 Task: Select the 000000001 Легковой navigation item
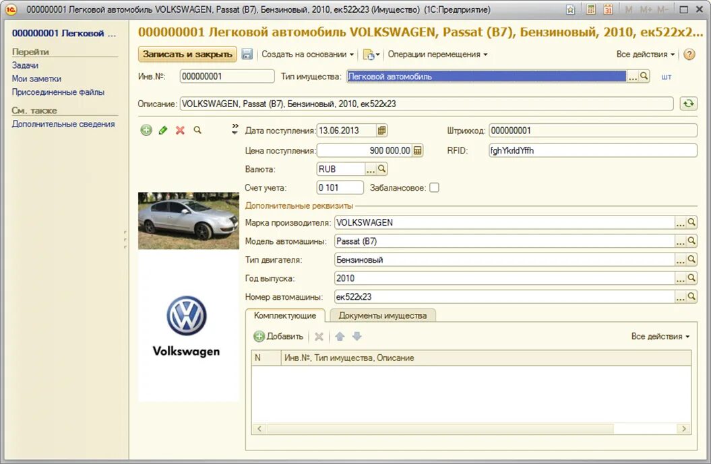63,33
